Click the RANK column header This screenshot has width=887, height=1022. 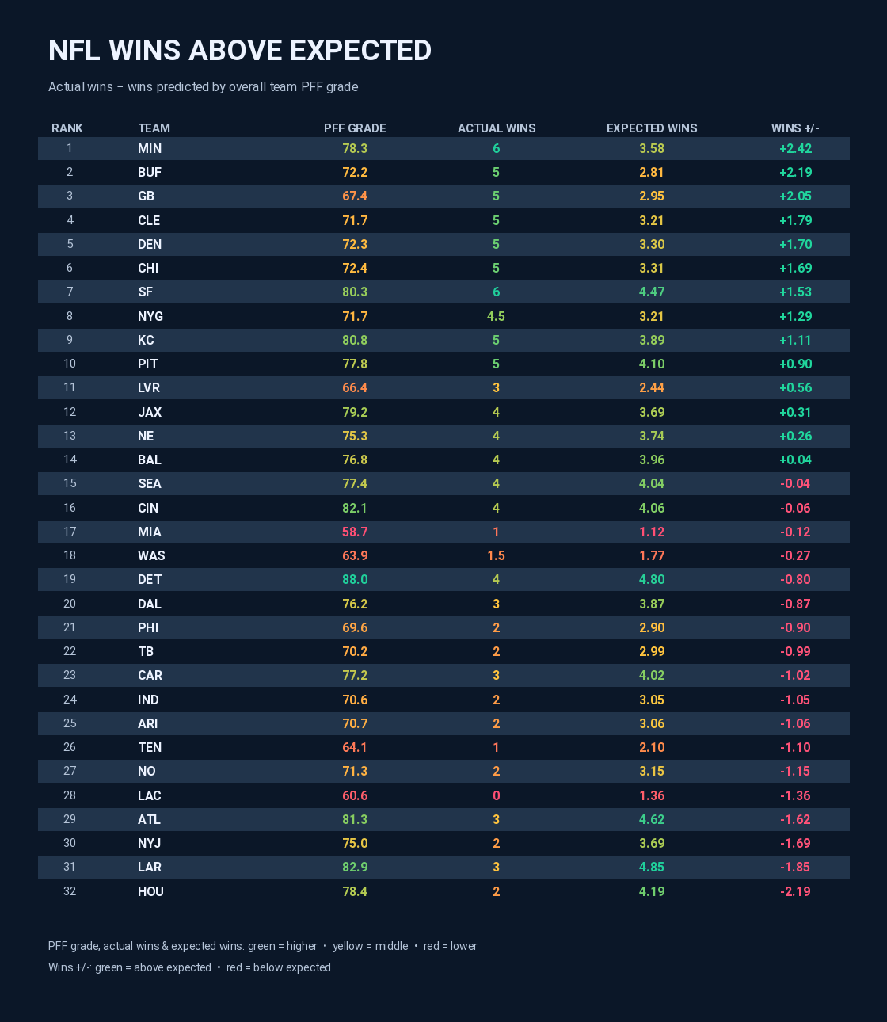(67, 128)
